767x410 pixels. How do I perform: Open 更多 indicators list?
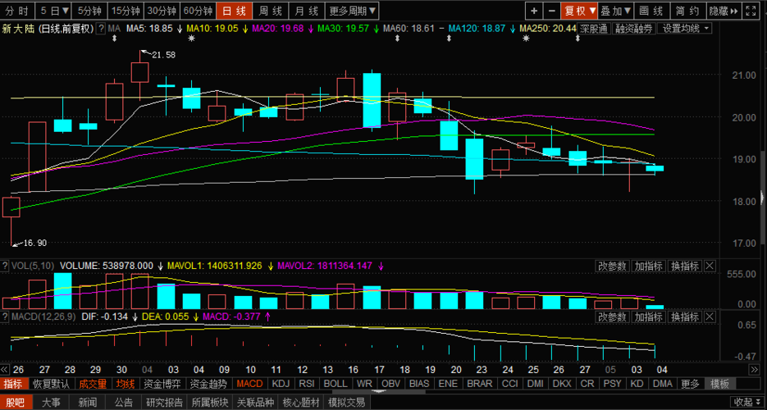691,384
